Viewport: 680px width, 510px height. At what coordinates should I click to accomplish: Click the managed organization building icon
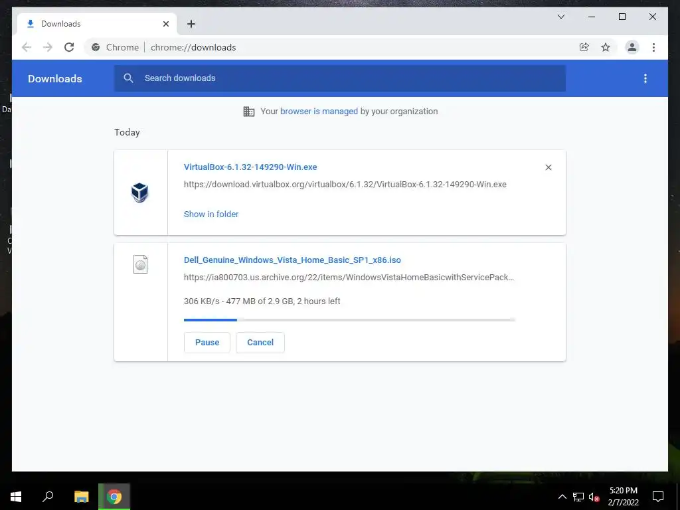tap(249, 112)
